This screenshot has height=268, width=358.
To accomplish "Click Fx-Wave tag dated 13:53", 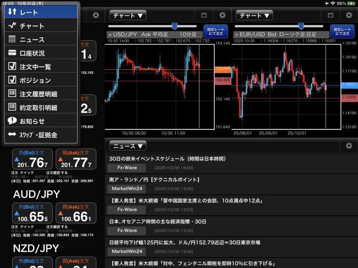I will pos(127,210).
